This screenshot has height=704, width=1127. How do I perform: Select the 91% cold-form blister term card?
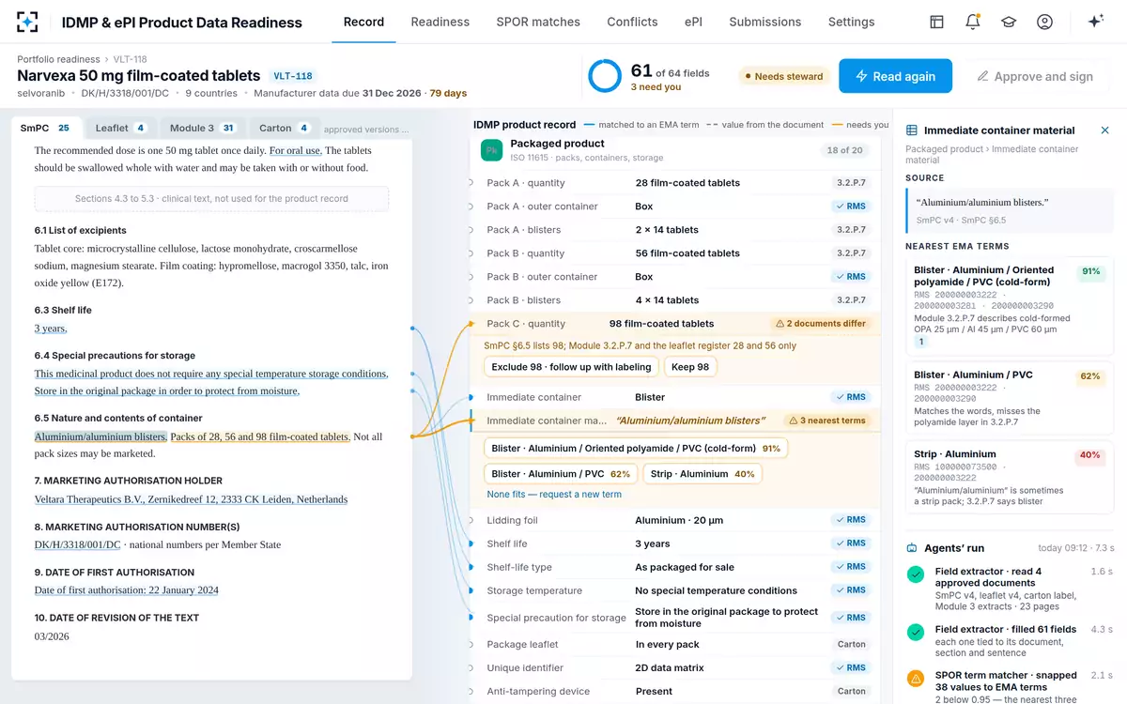tap(1009, 306)
